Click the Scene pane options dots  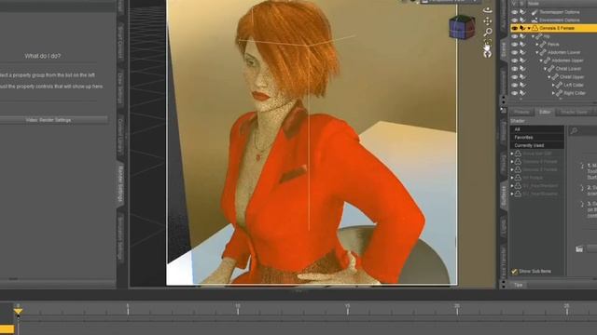coord(504,100)
